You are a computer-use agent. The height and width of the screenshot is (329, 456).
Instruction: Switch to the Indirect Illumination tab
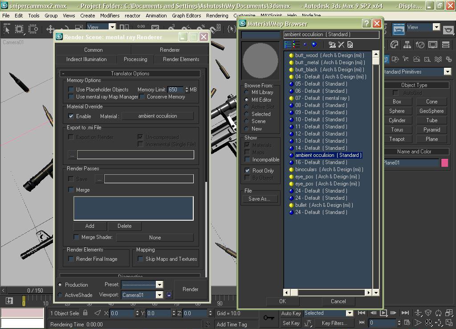(x=86, y=59)
